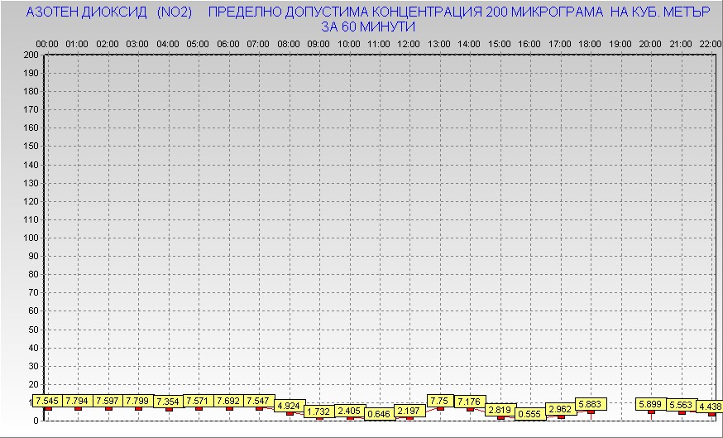723x438 pixels.
Task: Click the 19:00 time axis label
Action: pyautogui.click(x=620, y=43)
